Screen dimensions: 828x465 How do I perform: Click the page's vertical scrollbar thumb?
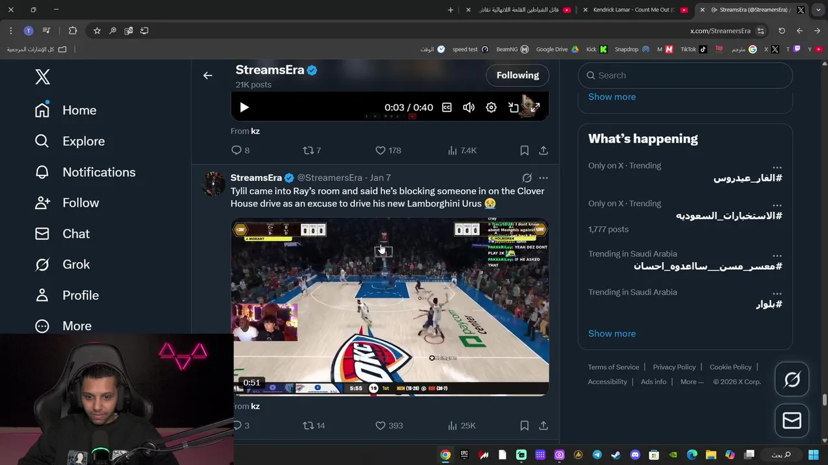824,400
